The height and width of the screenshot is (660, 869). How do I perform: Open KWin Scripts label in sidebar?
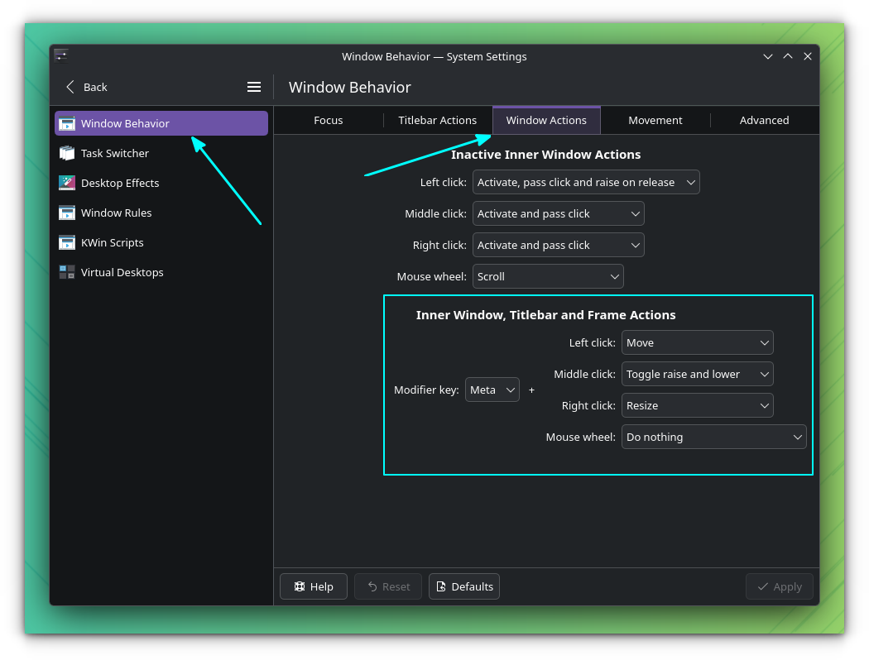pyautogui.click(x=112, y=243)
